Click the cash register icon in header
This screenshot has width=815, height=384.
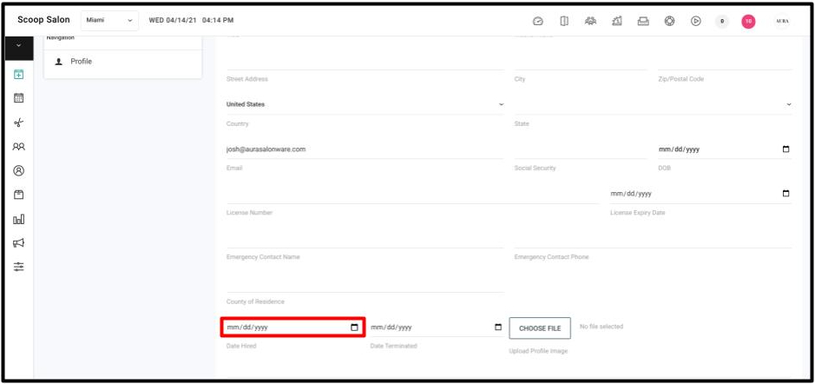tap(617, 21)
